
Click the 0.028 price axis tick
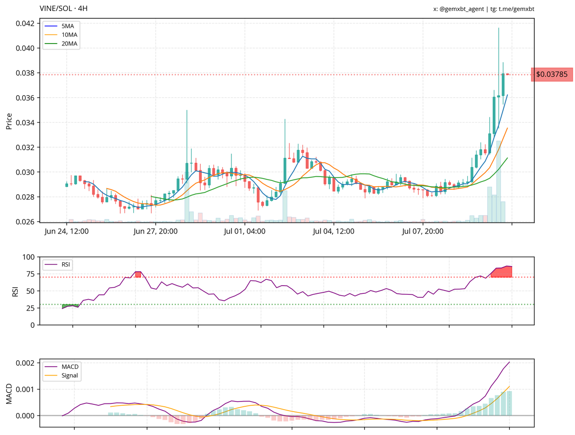25,197
